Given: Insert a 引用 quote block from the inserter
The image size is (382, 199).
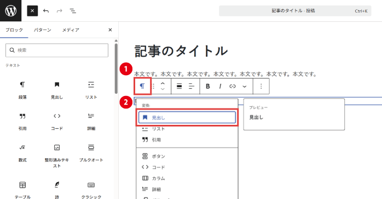Looking at the screenshot, I should [x=22, y=122].
